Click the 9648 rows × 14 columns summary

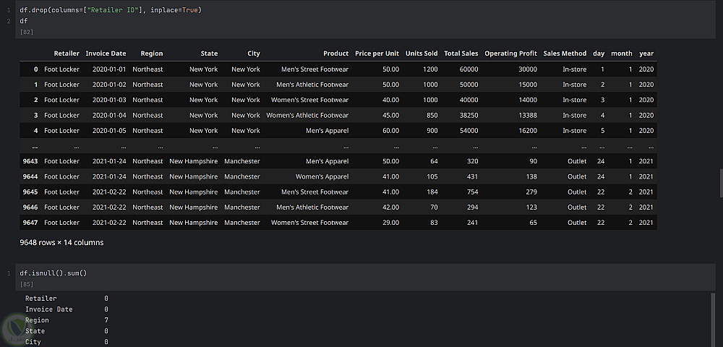61,242
